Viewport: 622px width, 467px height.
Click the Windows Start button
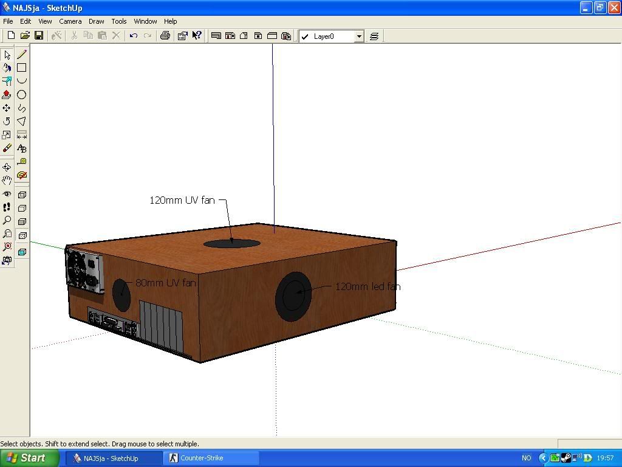29,458
